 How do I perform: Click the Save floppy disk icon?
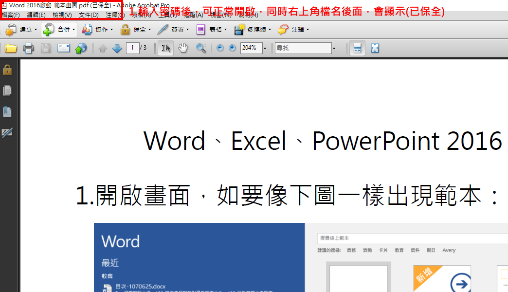tap(46, 48)
